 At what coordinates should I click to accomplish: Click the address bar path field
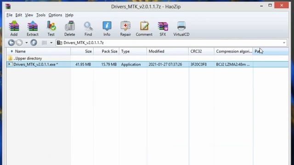(x=171, y=43)
